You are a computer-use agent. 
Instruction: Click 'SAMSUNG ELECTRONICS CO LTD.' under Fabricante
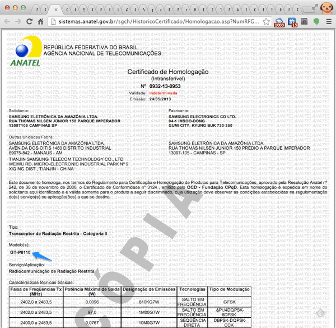point(202,117)
